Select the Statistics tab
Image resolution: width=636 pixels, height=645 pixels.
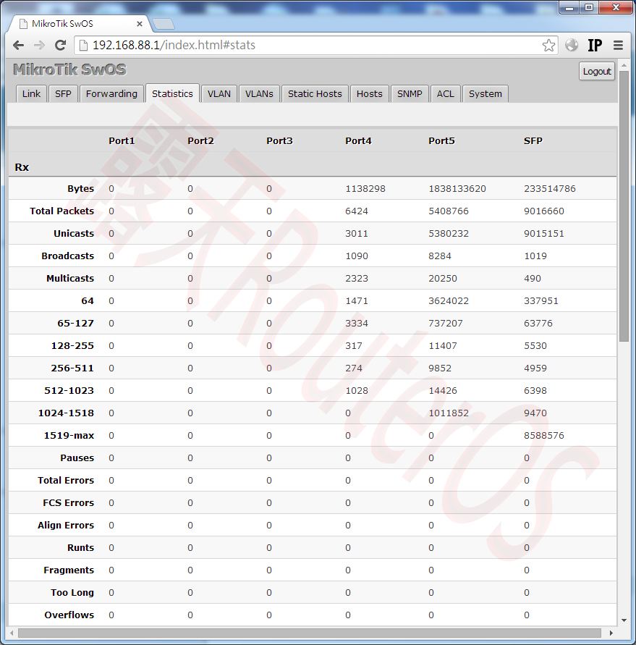pos(172,93)
